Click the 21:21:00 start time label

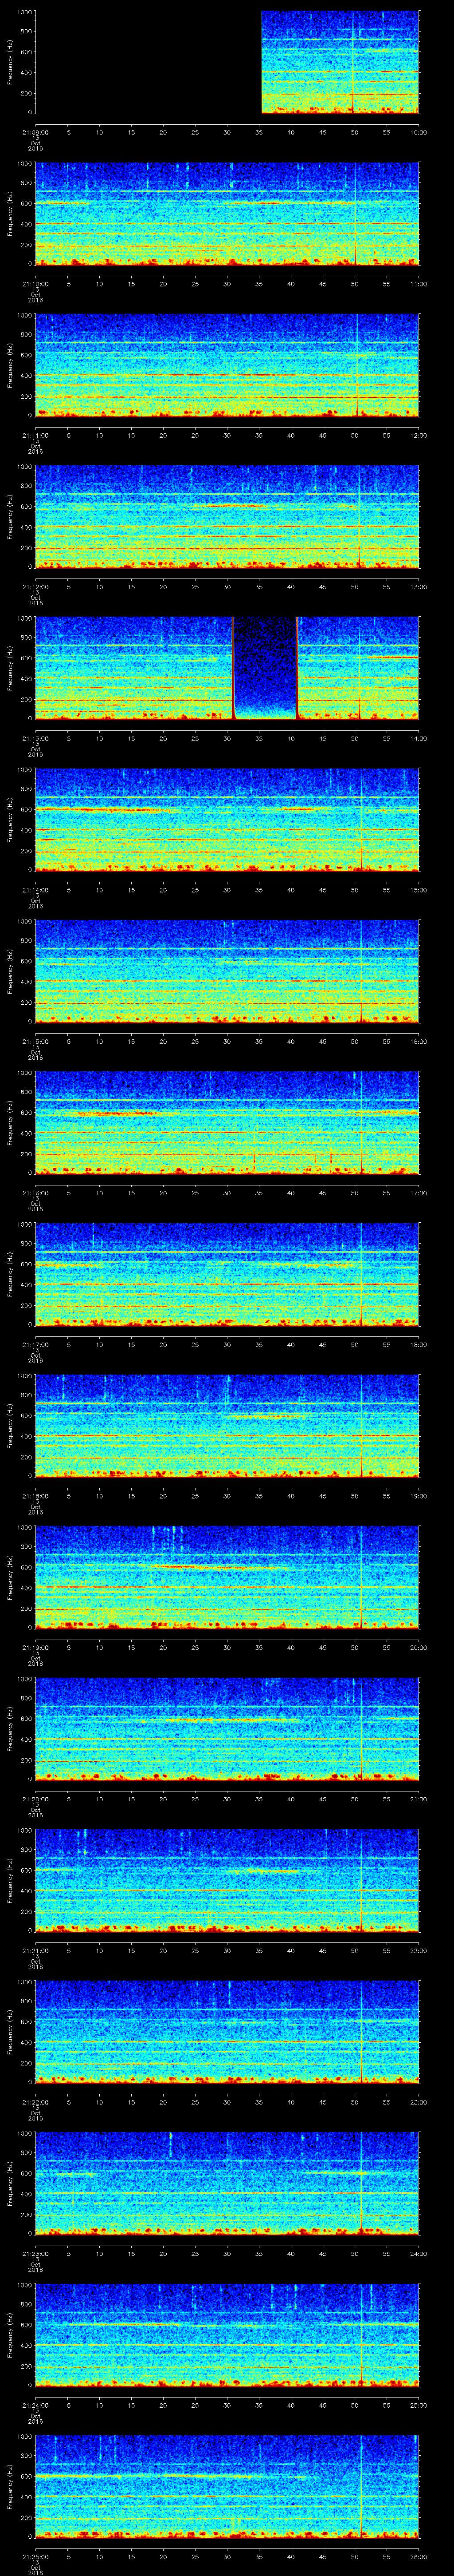click(x=35, y=1951)
